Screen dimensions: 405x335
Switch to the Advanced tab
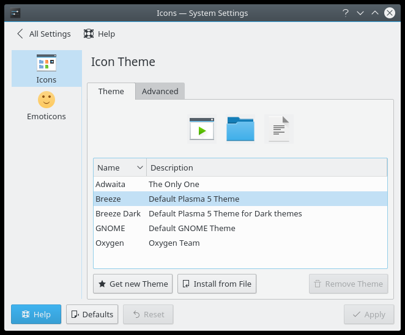(x=160, y=91)
